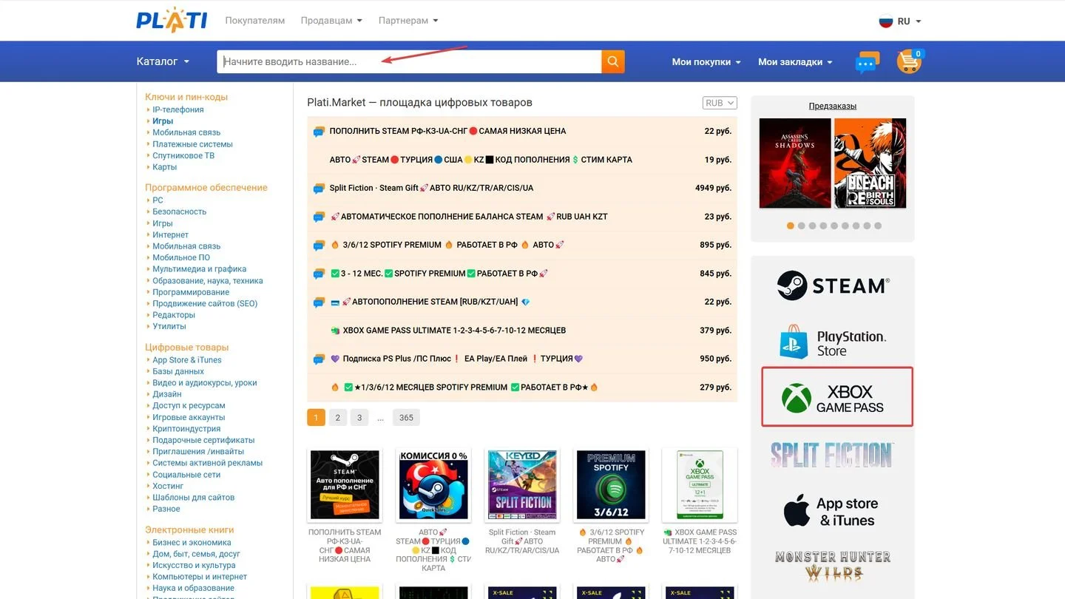Open Bleach Rebirth of Souls preorder cover
This screenshot has width=1065, height=599.
[x=870, y=163]
